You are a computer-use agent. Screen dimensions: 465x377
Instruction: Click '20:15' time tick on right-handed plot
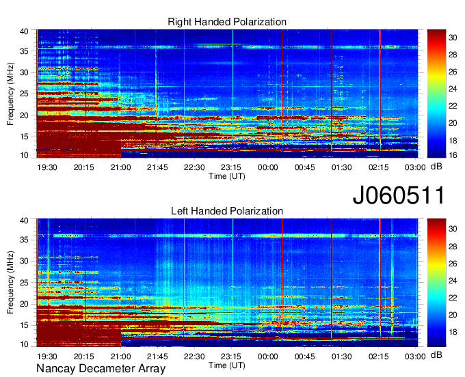click(x=84, y=167)
